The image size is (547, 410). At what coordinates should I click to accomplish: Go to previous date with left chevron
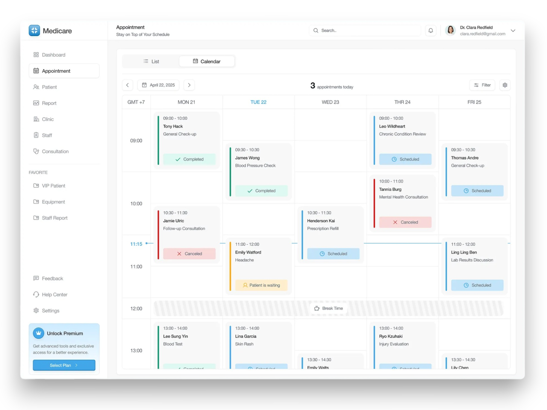click(127, 85)
